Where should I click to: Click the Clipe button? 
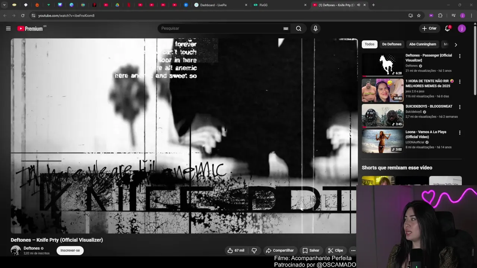point(335,251)
